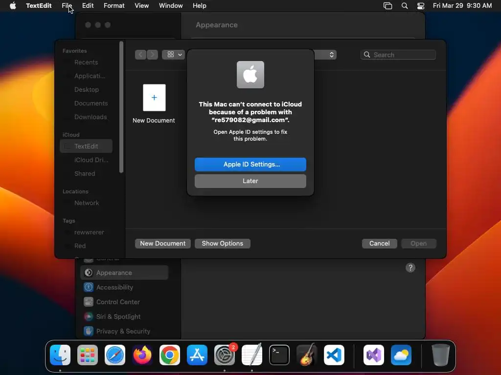Click the date and time in menu bar
Screen dimensions: 501x375
(462, 6)
